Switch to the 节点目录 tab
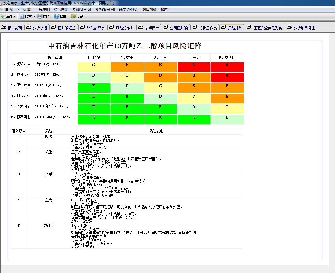Screen dimensions: 335x273 click(x=149, y=28)
